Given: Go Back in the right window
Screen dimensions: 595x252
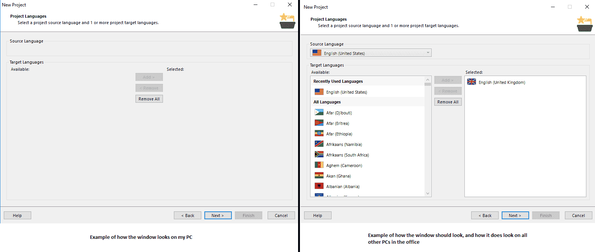Looking at the screenshot, I should (485, 216).
